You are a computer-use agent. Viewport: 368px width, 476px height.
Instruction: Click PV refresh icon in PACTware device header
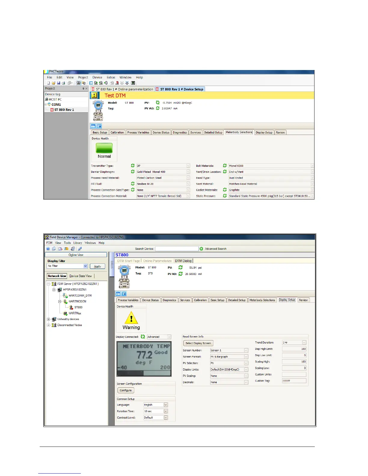coord(158,103)
